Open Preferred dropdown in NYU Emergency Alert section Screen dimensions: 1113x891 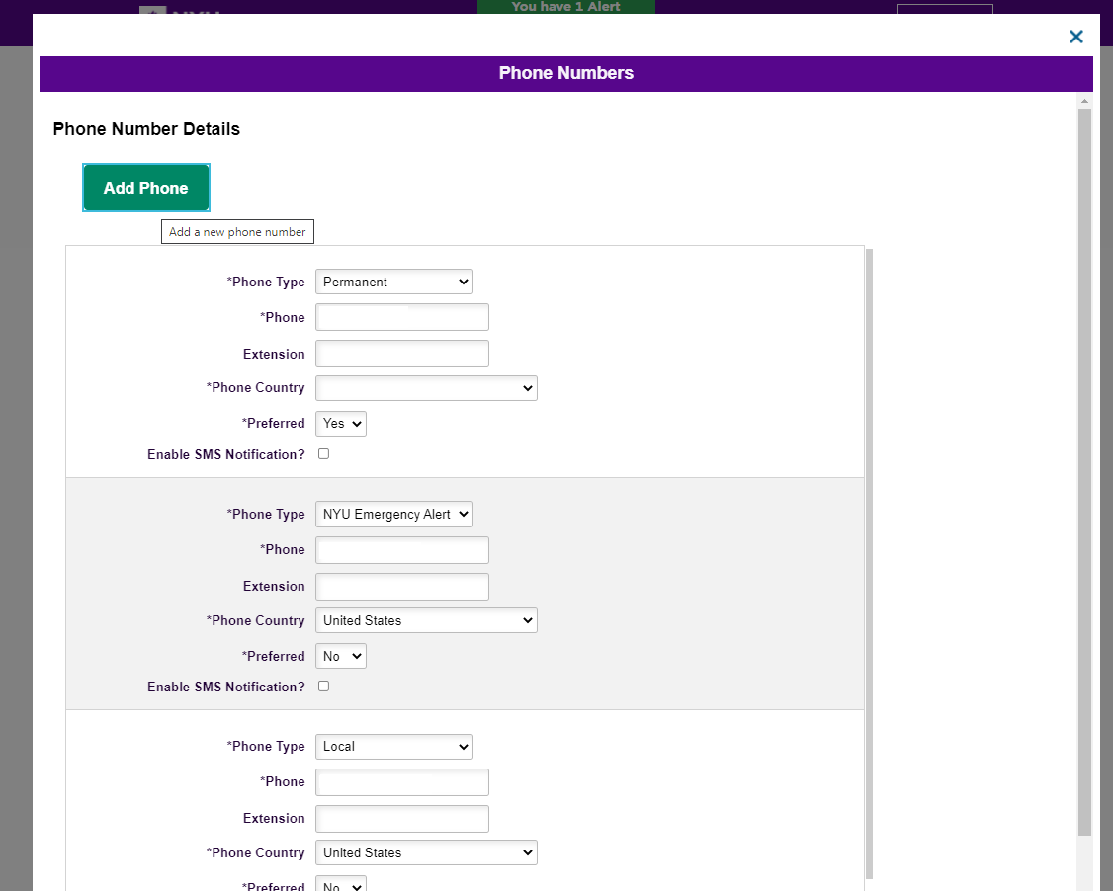[x=340, y=656]
